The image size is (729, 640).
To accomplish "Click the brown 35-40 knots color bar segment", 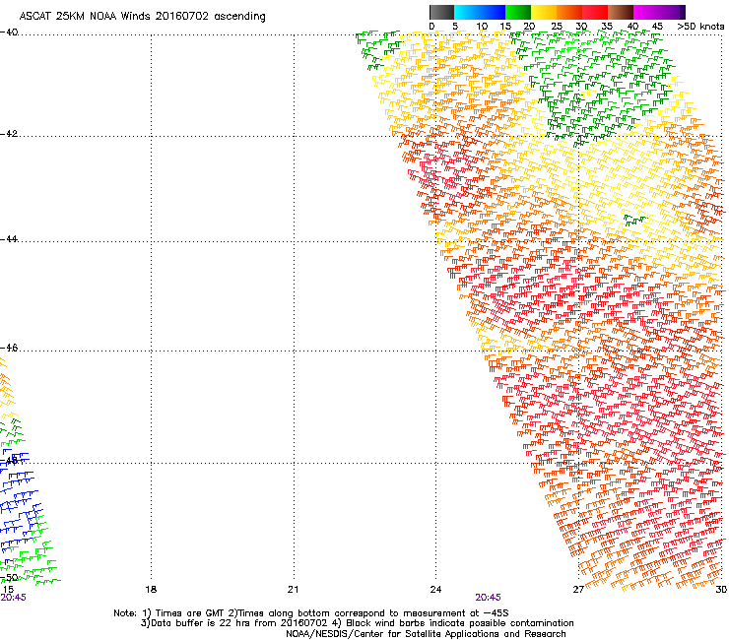I will click(621, 12).
